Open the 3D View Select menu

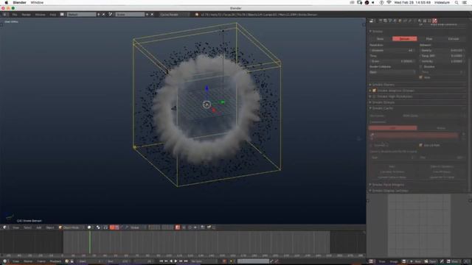tap(27, 227)
